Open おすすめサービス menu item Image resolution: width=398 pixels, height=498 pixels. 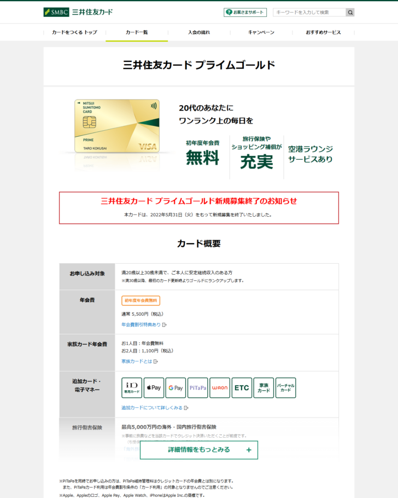(x=324, y=32)
